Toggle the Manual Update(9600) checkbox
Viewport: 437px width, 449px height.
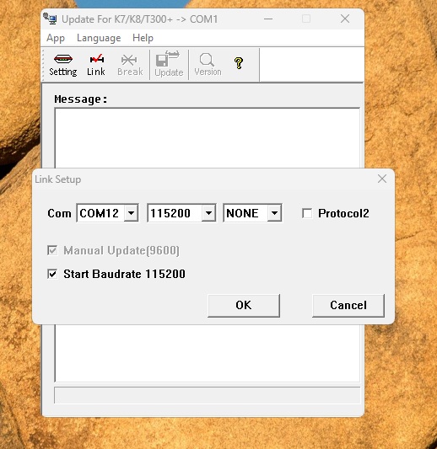(52, 250)
